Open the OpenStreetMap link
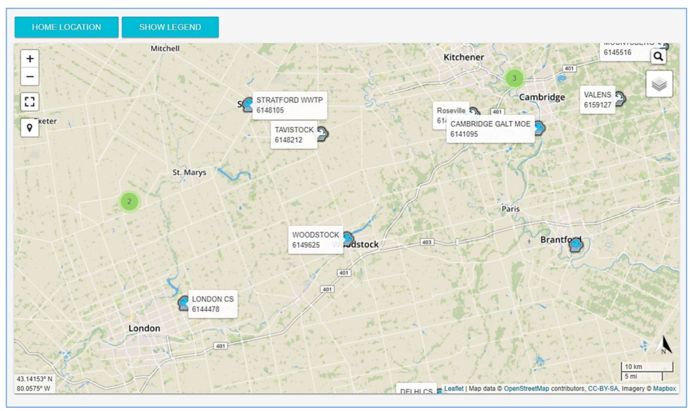690x411 pixels. tap(526, 389)
